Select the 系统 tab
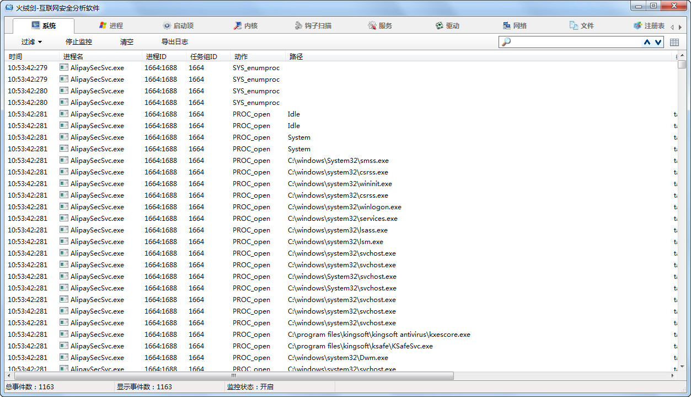This screenshot has height=397, width=691. pyautogui.click(x=44, y=25)
